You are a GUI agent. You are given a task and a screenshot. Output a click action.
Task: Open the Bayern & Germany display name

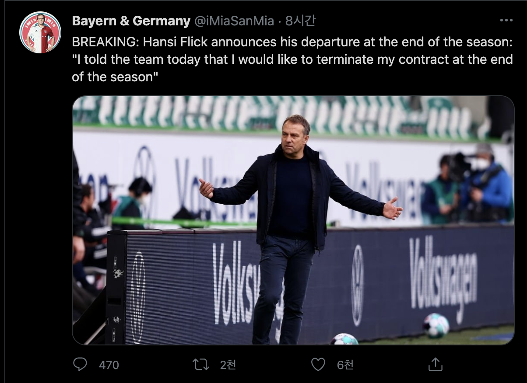(131, 21)
